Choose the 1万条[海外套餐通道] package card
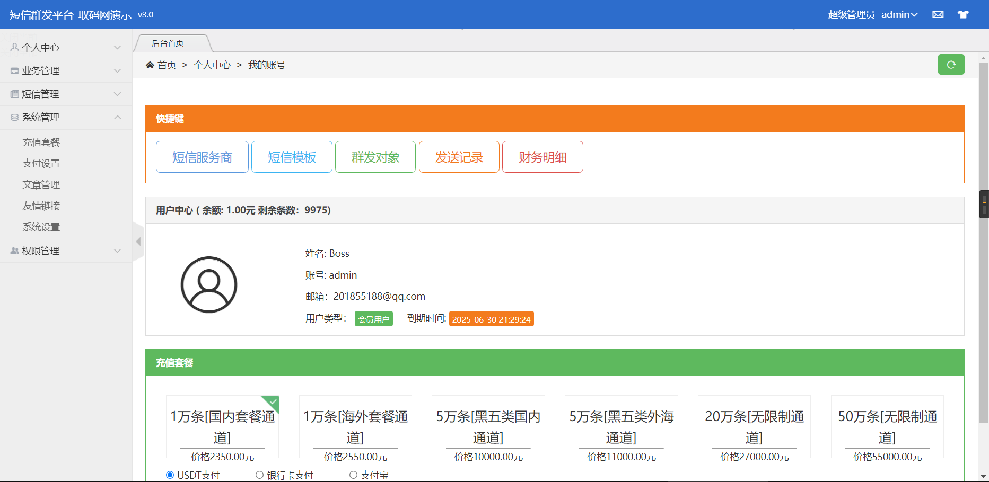The width and height of the screenshot is (989, 482). (x=355, y=427)
